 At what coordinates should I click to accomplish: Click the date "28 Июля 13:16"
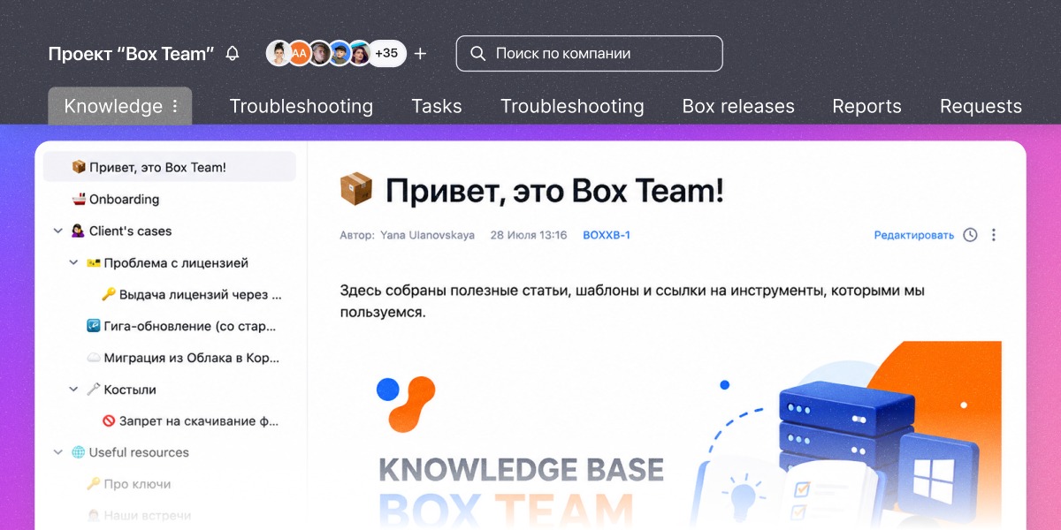pos(528,235)
